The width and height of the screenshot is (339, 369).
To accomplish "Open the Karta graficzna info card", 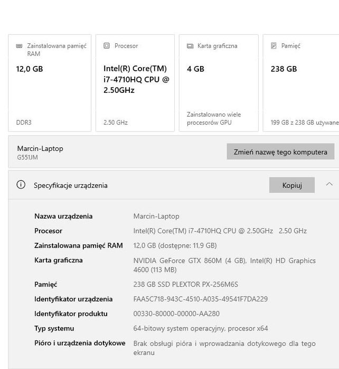I will (219, 83).
